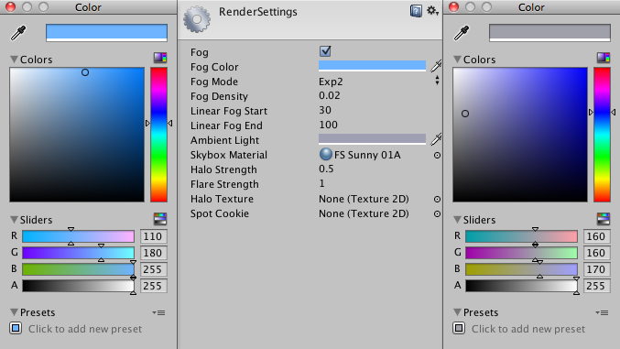
Task: Click the R slider in left window
Action: [x=78, y=236]
